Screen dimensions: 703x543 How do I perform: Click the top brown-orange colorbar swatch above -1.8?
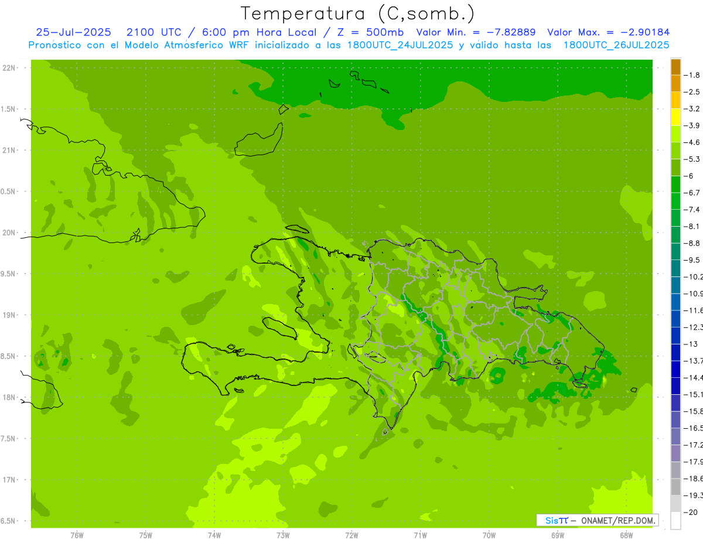[675, 67]
